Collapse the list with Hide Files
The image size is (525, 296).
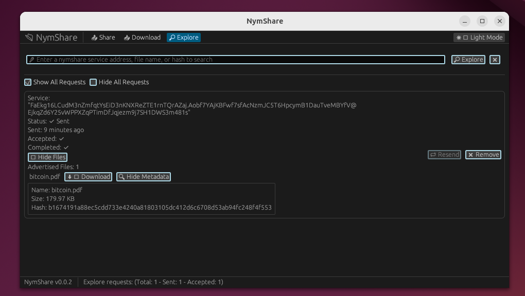(x=47, y=157)
